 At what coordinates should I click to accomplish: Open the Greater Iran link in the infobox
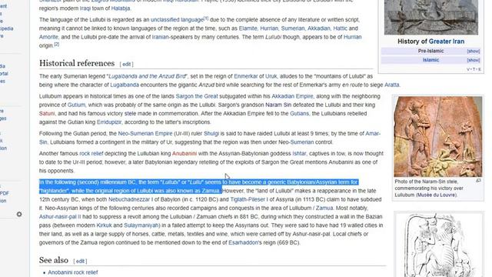click(447, 42)
